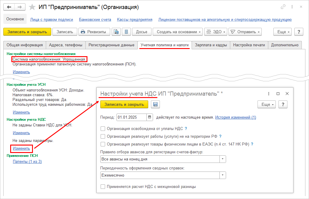Open the Досье button
This screenshot has width=309, height=199.
click(x=142, y=32)
